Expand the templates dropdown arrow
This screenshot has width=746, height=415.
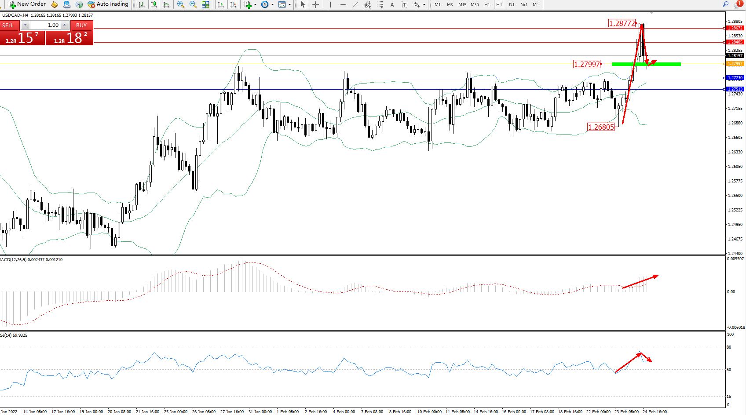[289, 5]
